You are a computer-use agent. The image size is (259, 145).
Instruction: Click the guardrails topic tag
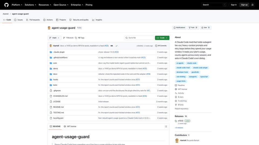point(195,72)
